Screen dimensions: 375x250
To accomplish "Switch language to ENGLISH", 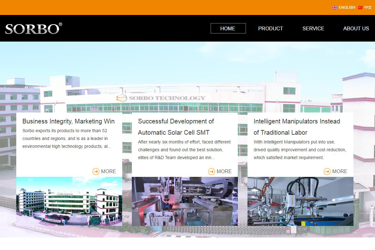I will (347, 7).
